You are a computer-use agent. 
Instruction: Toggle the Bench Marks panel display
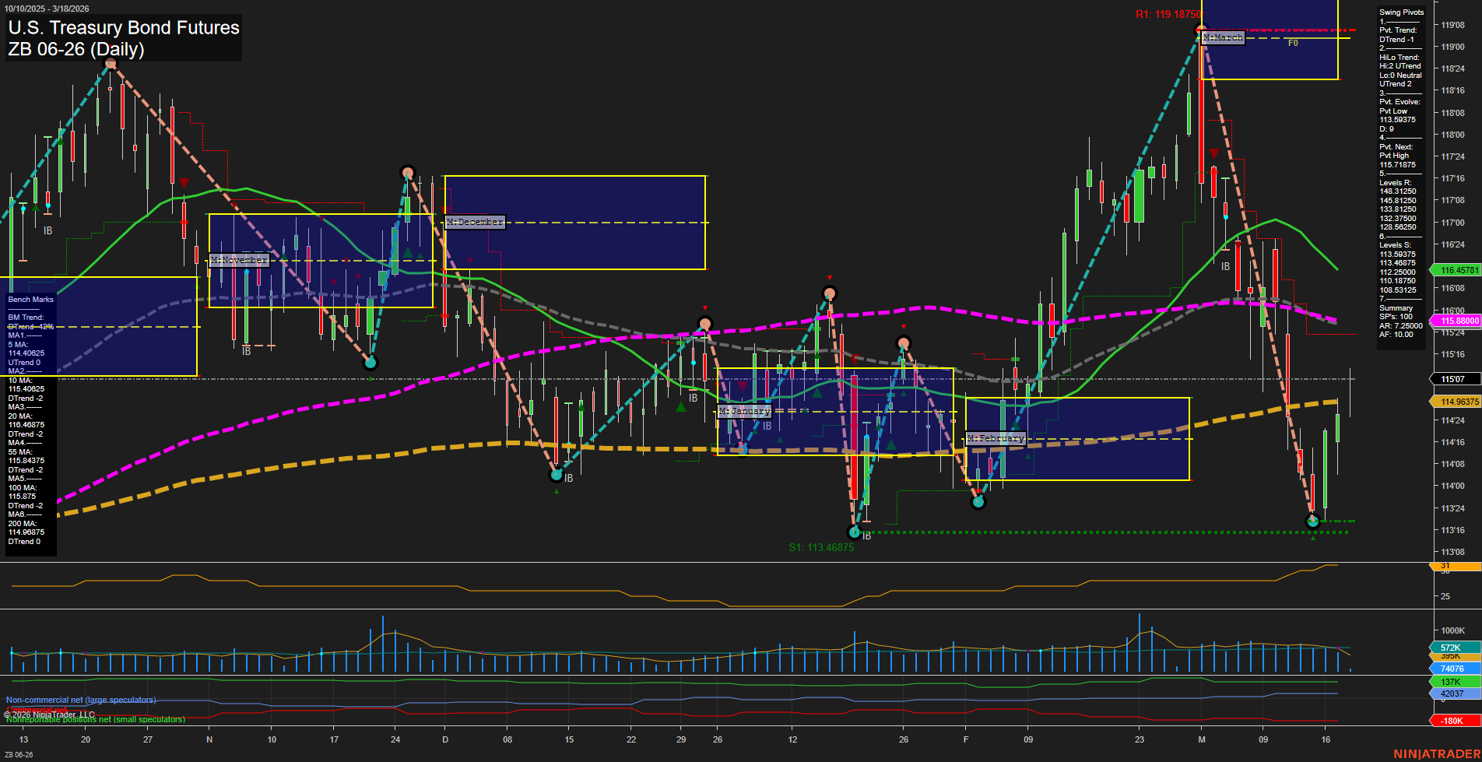coord(30,299)
